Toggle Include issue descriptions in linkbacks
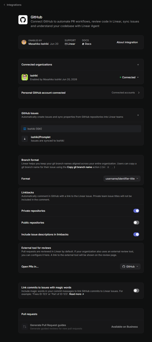 pyautogui.click(x=136, y=234)
